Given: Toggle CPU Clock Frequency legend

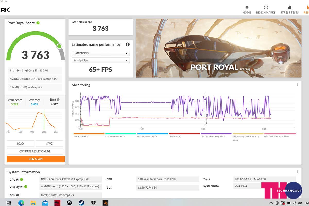Looking at the screenshot, I should click(x=216, y=135).
